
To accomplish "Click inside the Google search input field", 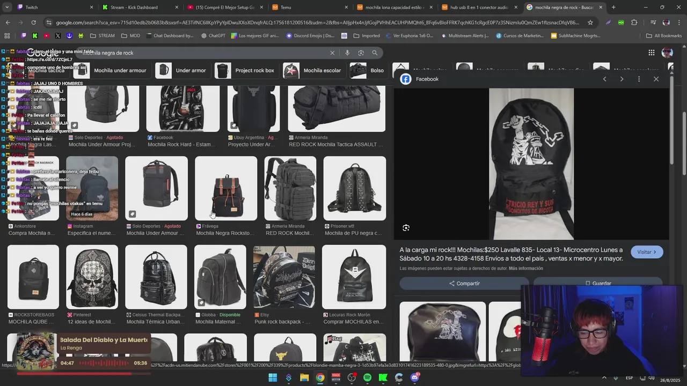I will pyautogui.click(x=204, y=53).
